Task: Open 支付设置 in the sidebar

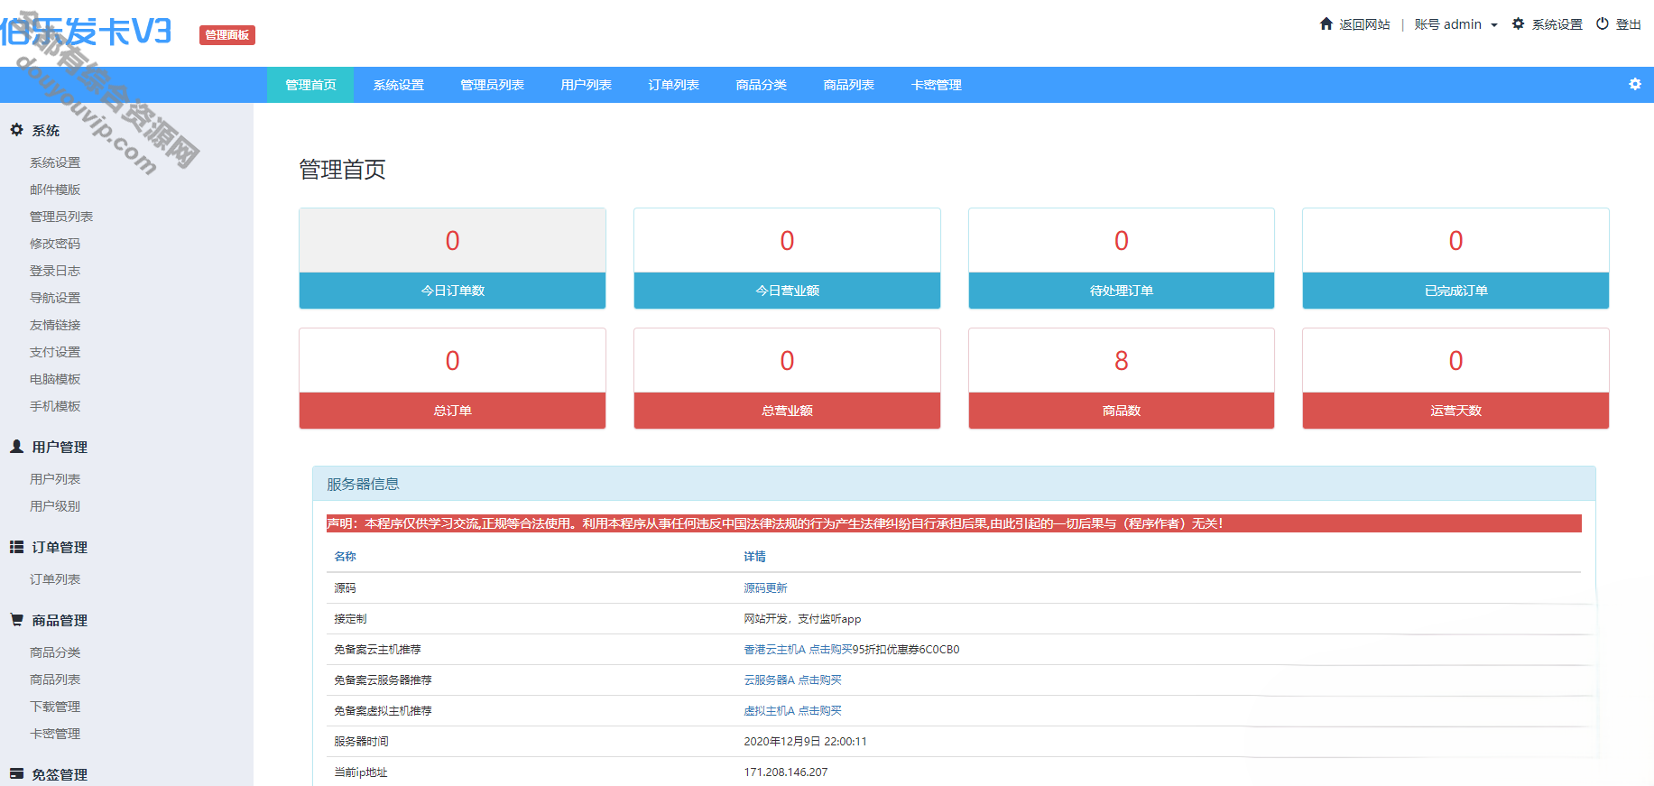Action: click(55, 352)
